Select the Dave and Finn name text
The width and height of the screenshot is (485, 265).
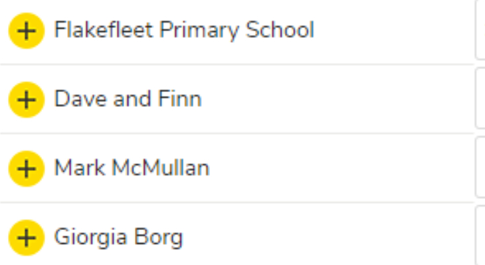[128, 99]
